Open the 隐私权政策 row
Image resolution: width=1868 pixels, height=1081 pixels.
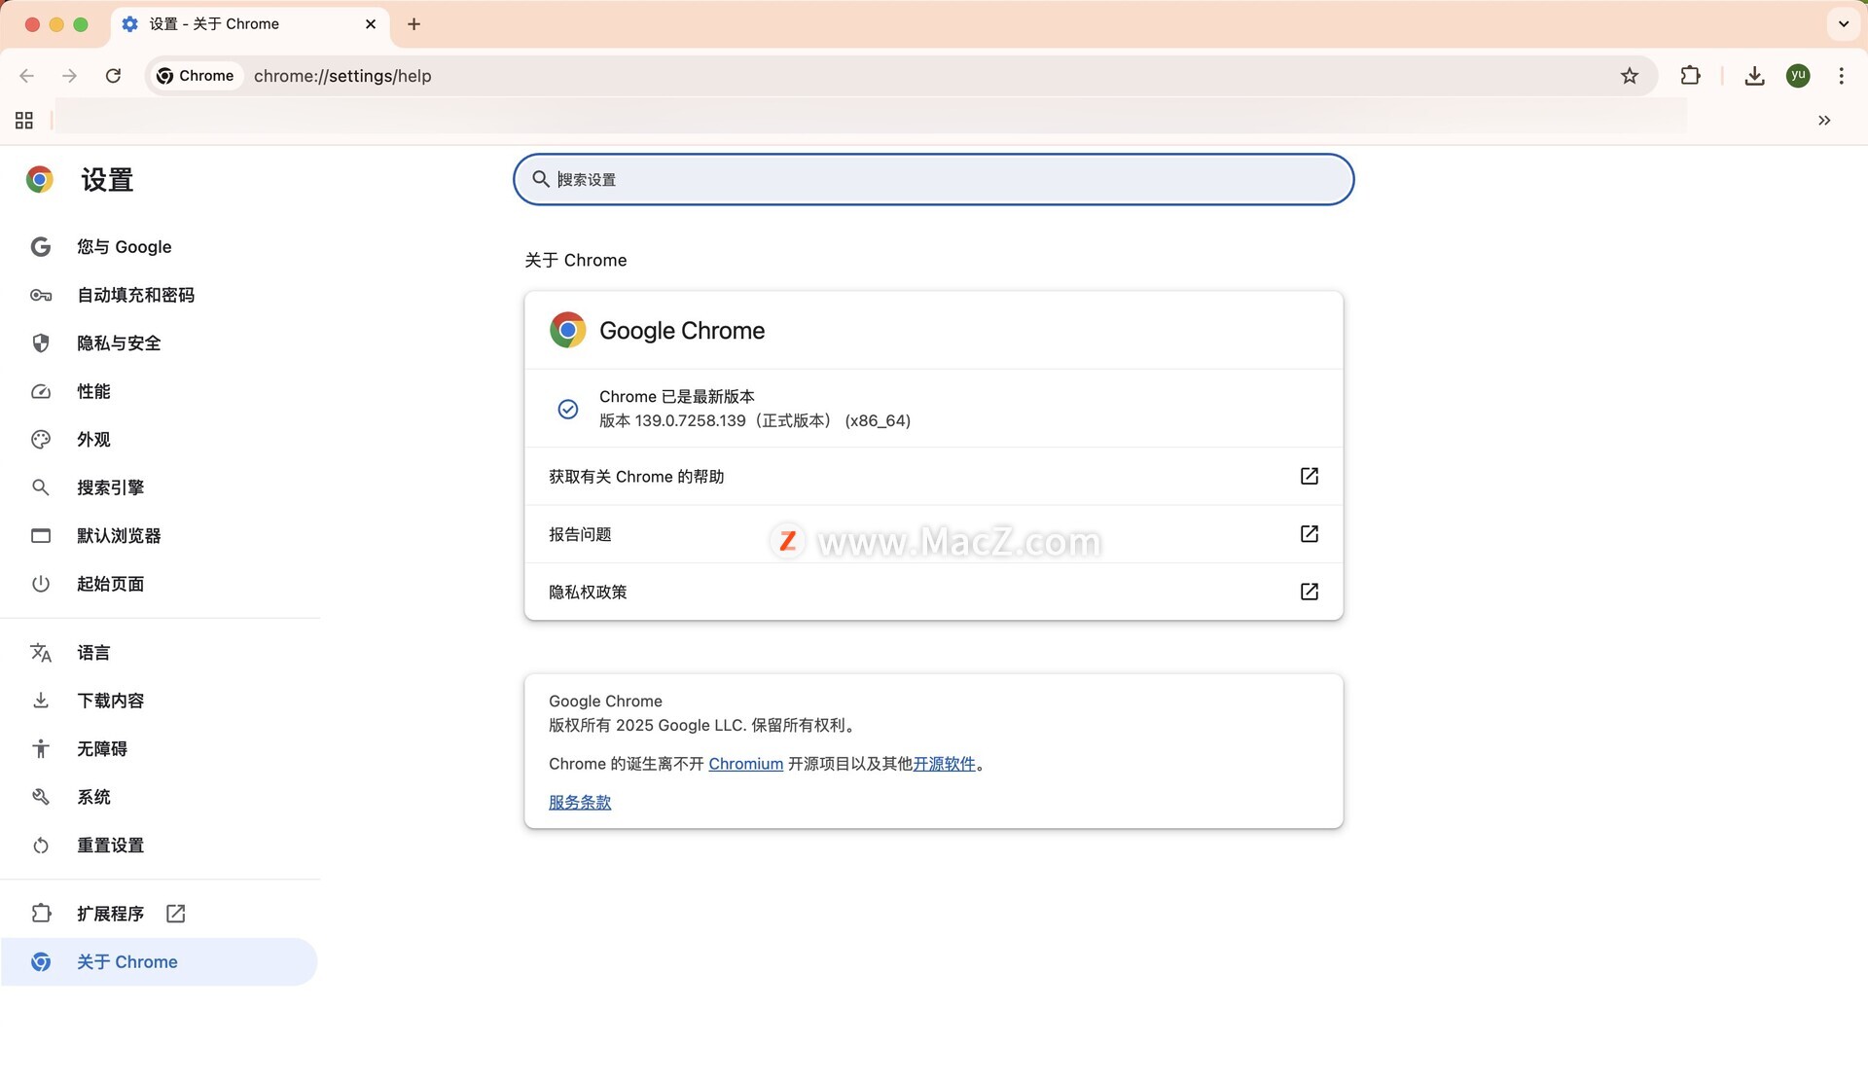934,592
